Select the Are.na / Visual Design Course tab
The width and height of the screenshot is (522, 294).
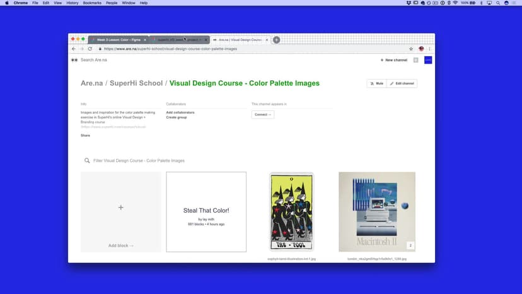tap(240, 40)
